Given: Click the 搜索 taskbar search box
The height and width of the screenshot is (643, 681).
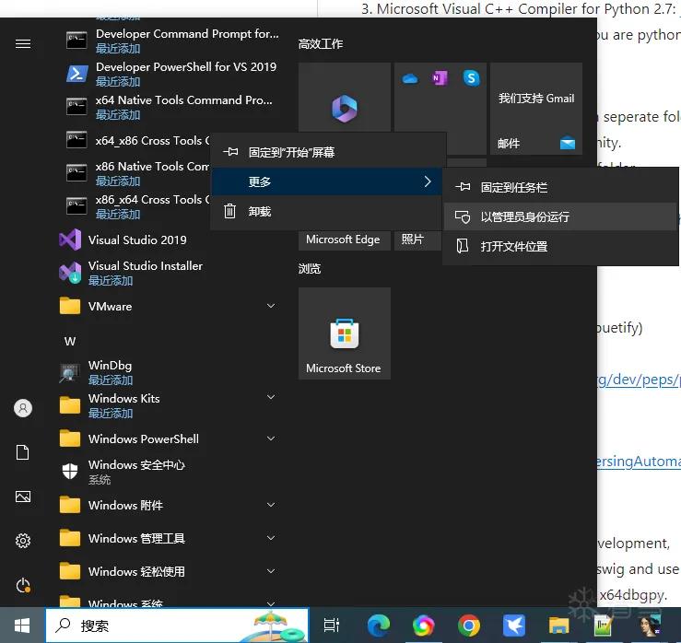Looking at the screenshot, I should tap(177, 625).
